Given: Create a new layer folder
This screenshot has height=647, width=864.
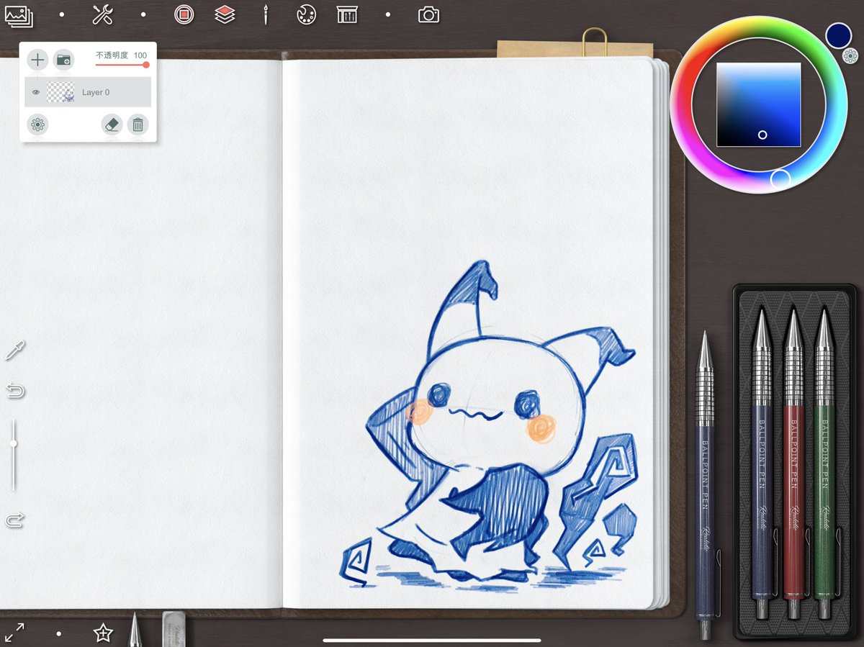Looking at the screenshot, I should tap(64, 60).
